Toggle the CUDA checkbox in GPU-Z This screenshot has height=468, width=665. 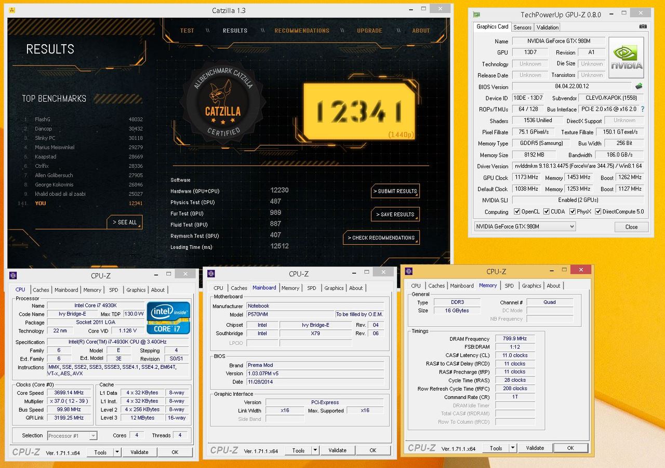pos(547,211)
